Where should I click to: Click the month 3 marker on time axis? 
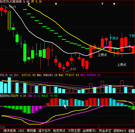pyautogui.click(x=99, y=127)
